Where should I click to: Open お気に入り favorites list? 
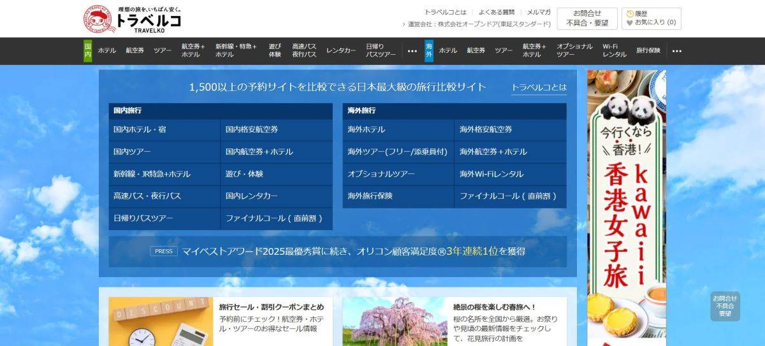coord(650,22)
